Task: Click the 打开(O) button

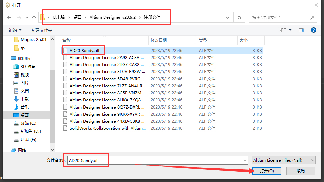Action: 267,171
